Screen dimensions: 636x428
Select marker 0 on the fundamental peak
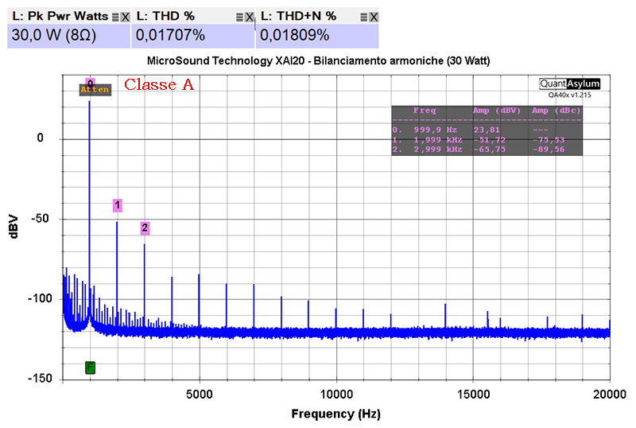[90, 82]
